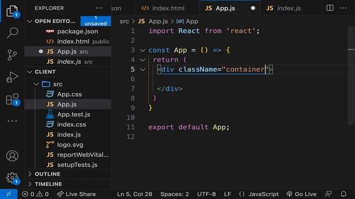
Task: Collapse the CLIENT folder section
Action: click(x=29, y=72)
